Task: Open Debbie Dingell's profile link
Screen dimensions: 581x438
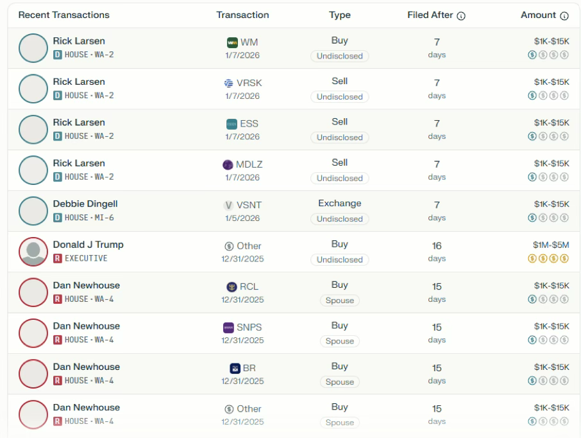Action: (x=85, y=204)
